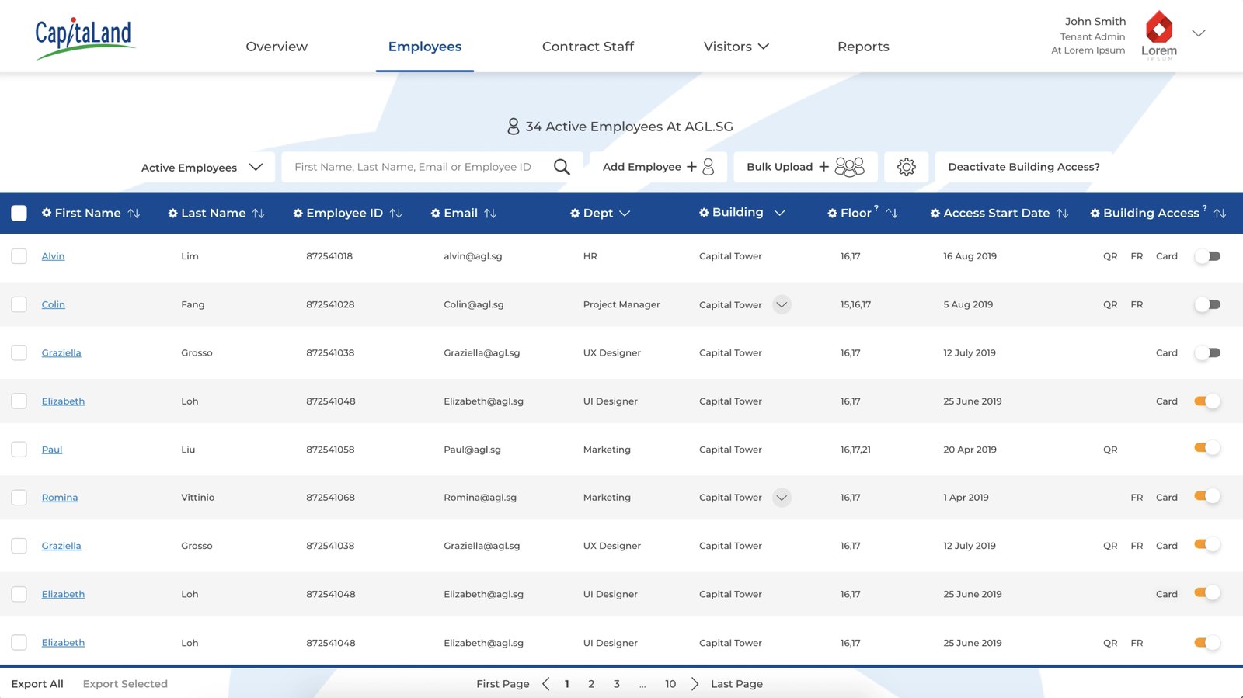1243x698 pixels.
Task: Open the user profile dropdown chevron
Action: (1199, 33)
